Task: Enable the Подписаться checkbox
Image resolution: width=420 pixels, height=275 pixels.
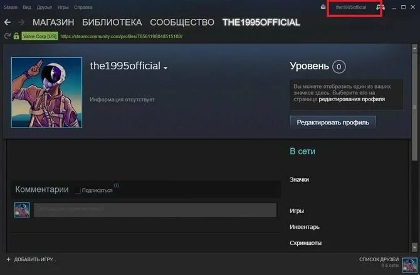Action: tap(78, 191)
